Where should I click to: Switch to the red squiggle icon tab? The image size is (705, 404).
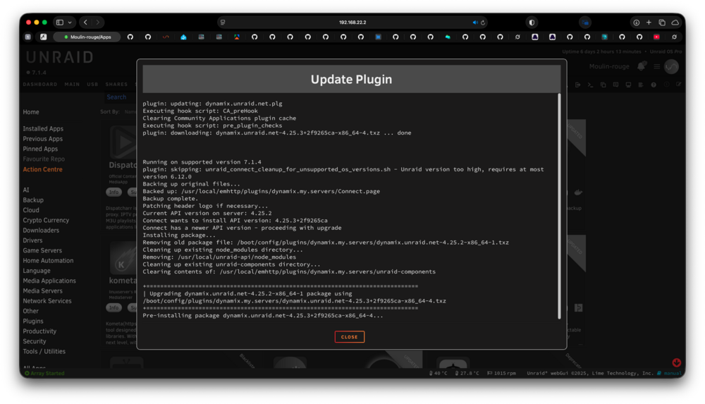[166, 37]
